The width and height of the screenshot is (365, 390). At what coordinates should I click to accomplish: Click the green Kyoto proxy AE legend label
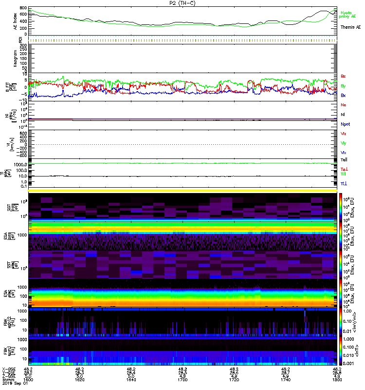point(347,15)
